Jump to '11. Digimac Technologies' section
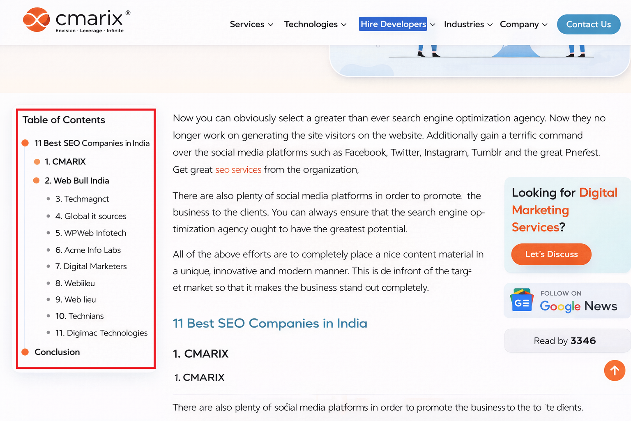The image size is (631, 421). tap(101, 333)
